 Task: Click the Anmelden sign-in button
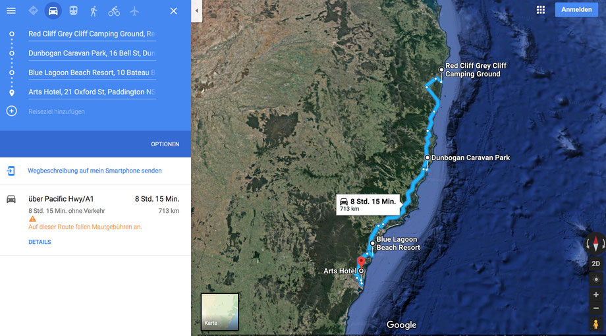(576, 10)
